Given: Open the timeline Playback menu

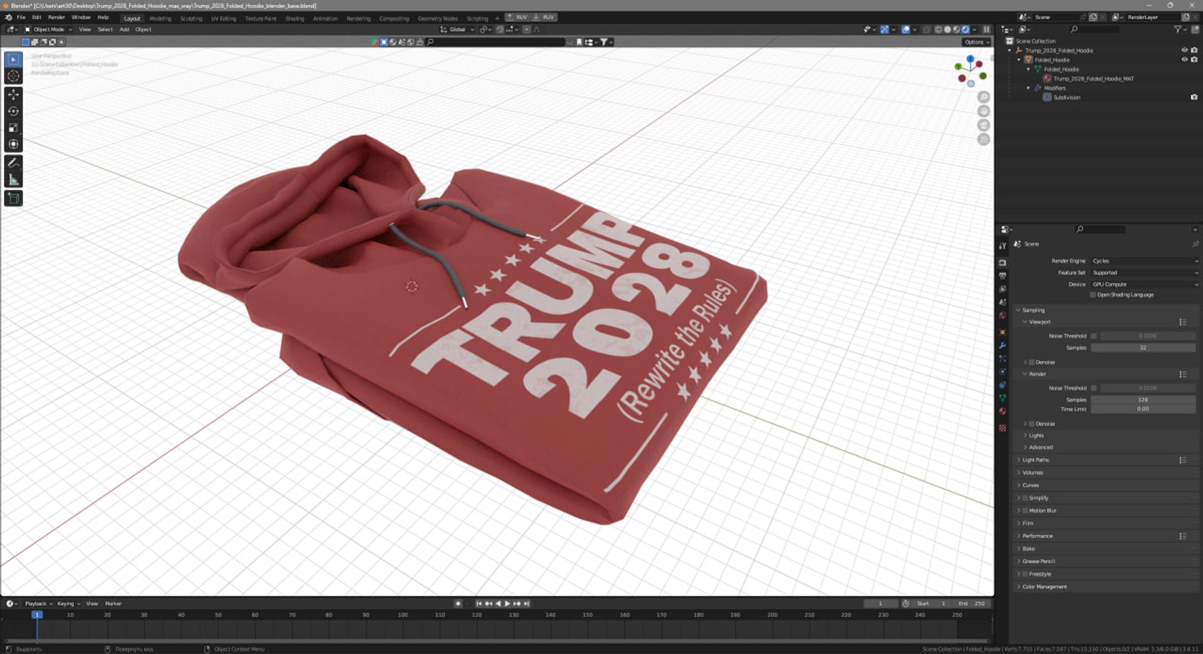Looking at the screenshot, I should tap(38, 603).
